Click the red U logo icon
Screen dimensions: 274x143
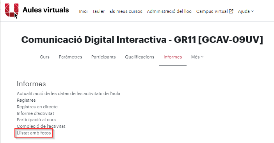click(12, 10)
